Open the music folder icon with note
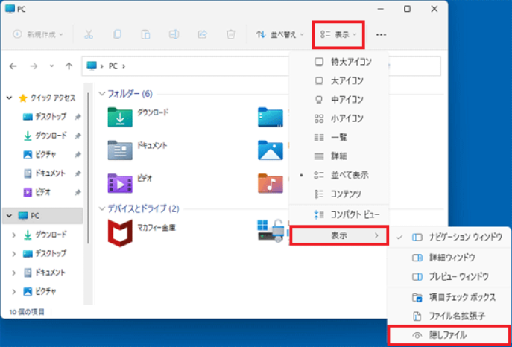The height and width of the screenshot is (347, 512). tap(271, 183)
